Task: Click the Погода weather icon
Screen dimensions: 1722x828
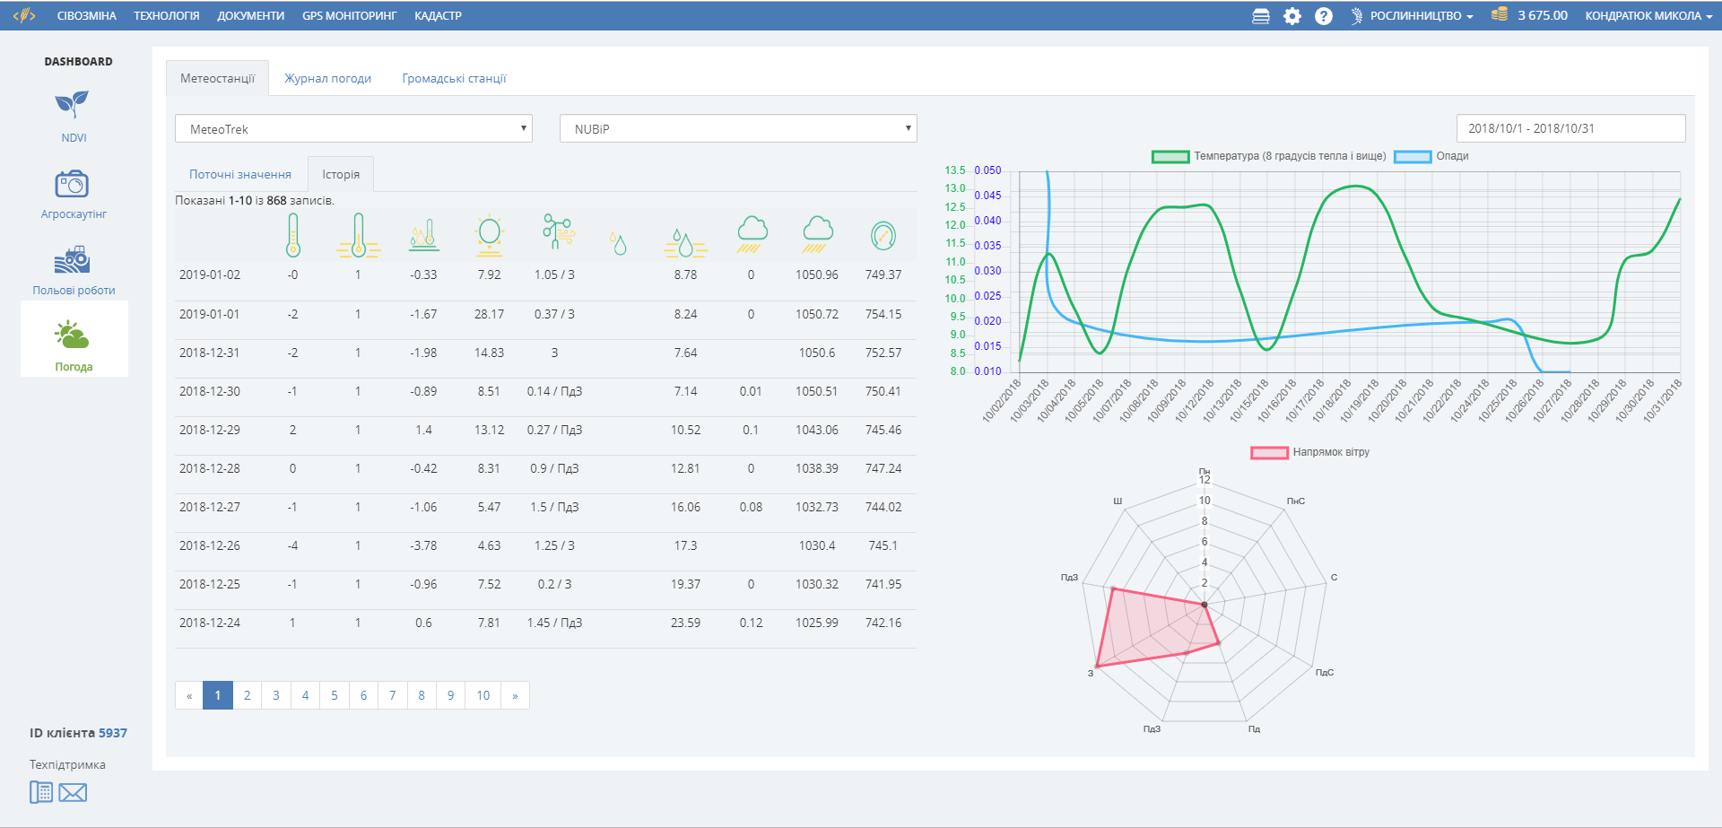Action: click(73, 336)
